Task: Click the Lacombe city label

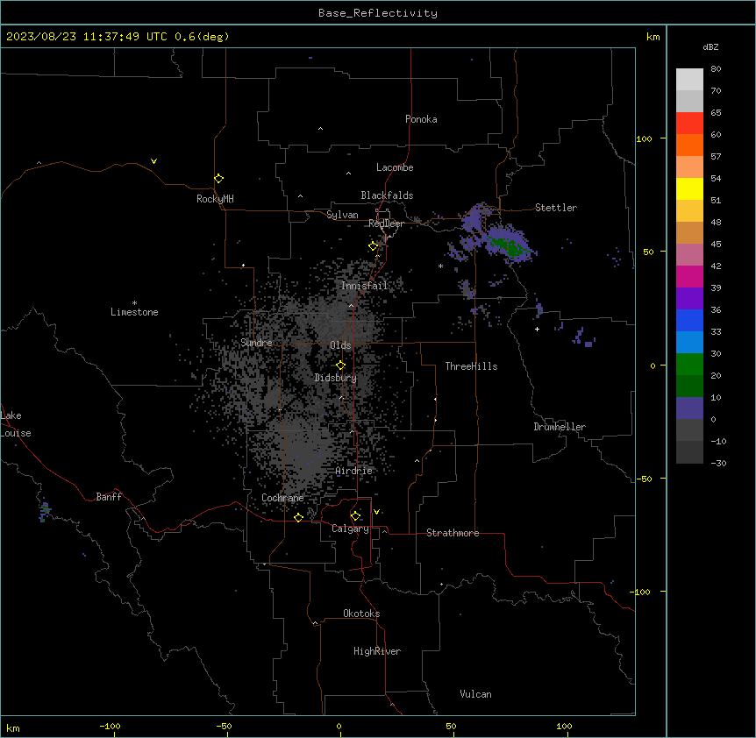Action: [x=395, y=167]
